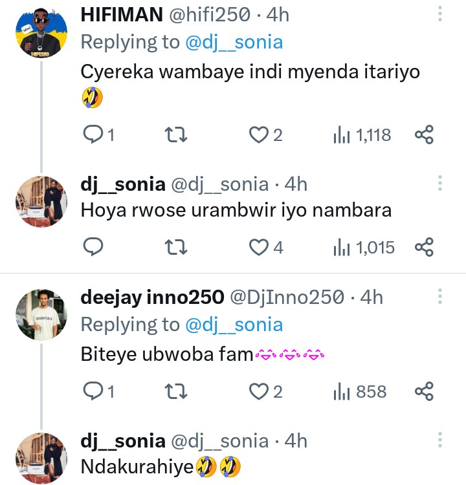Like dj__sonia's tweet with 4 likes
466x485 pixels.
[x=260, y=246]
